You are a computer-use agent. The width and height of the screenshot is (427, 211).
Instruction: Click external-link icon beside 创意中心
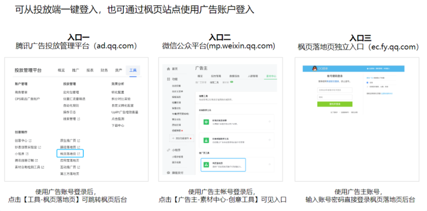(x=30, y=141)
